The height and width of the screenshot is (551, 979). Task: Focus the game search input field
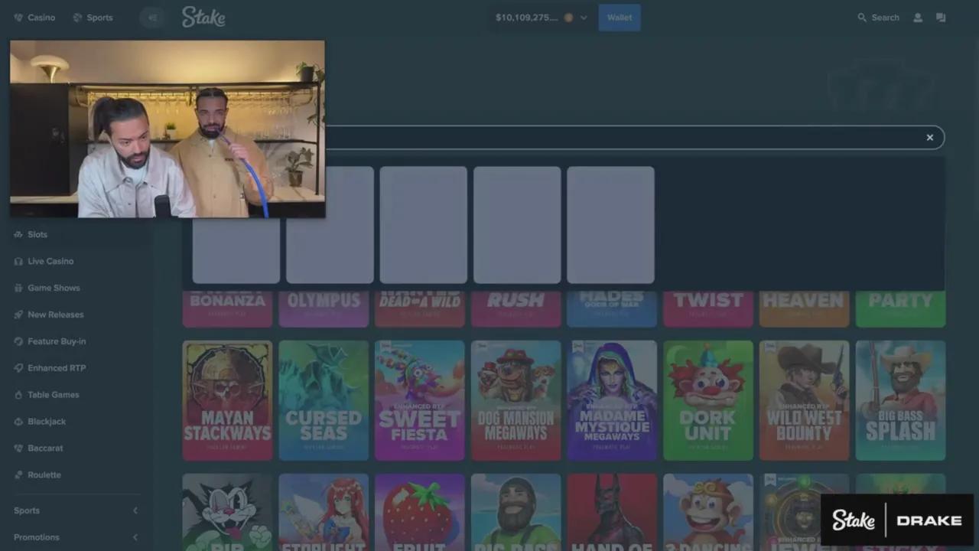coord(635,138)
